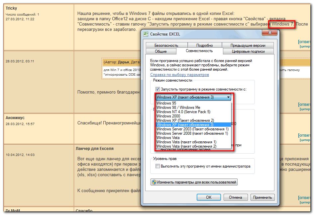Open the Цифровые подписи tab

coord(248,51)
